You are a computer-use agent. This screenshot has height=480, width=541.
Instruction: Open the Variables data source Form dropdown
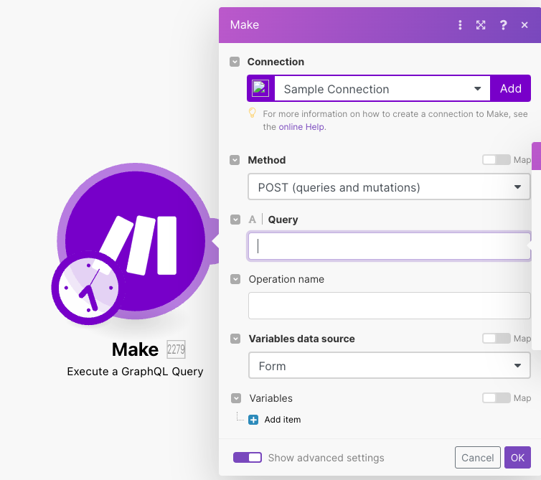(389, 365)
